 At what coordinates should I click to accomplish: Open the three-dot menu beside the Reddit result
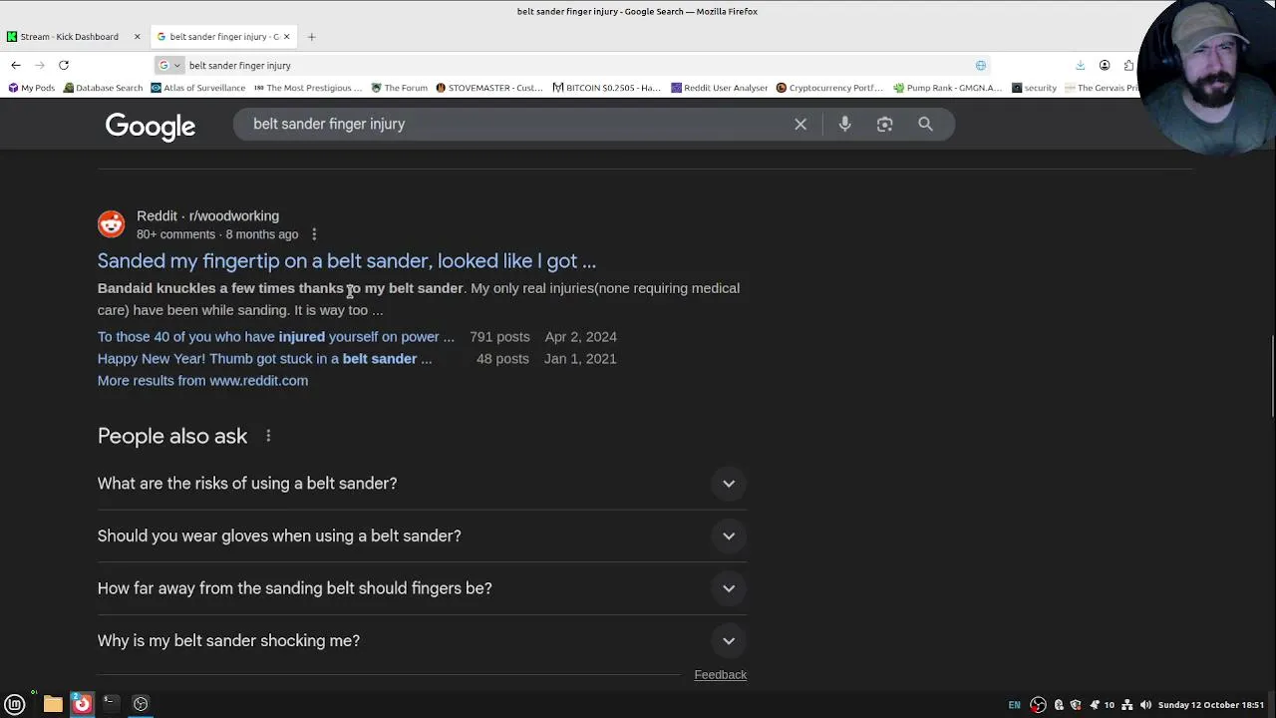coord(314,234)
